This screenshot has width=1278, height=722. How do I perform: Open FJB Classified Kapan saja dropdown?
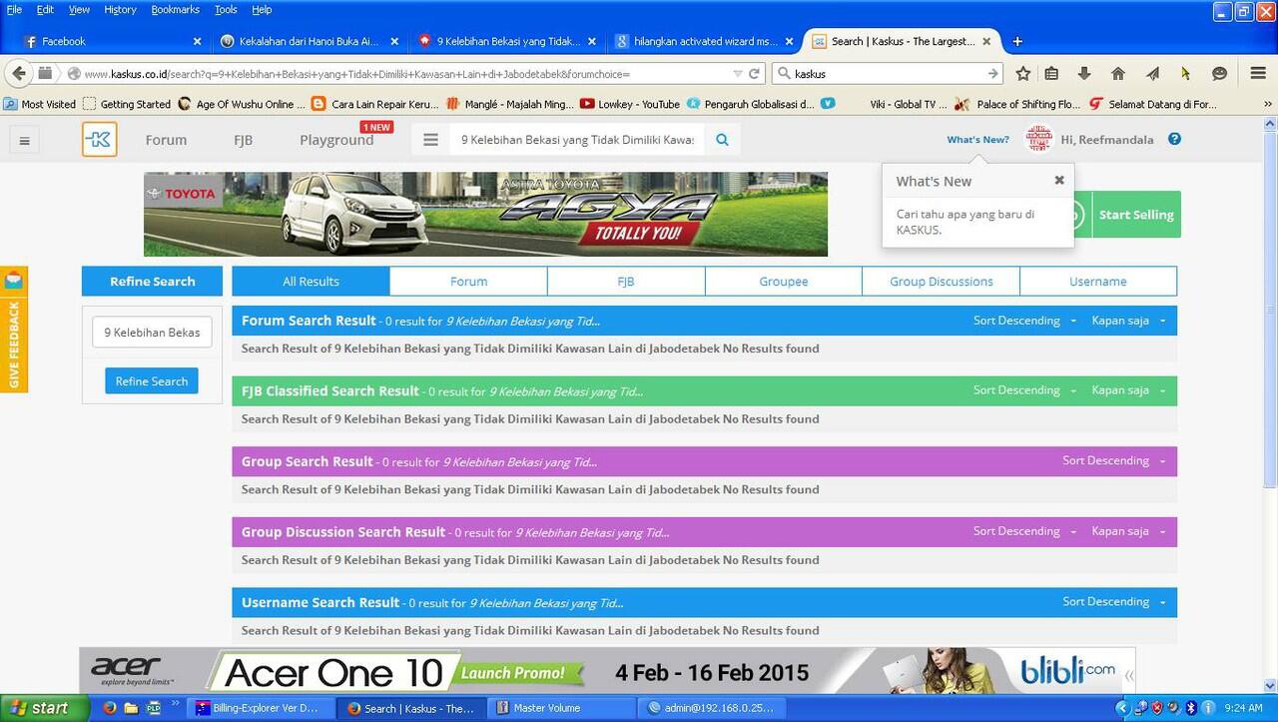[x=1128, y=390]
